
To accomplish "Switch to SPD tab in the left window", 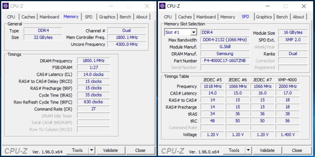I will pos(89,17).
